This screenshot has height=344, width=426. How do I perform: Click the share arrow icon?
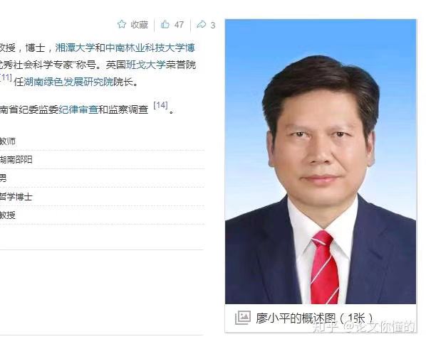click(202, 24)
